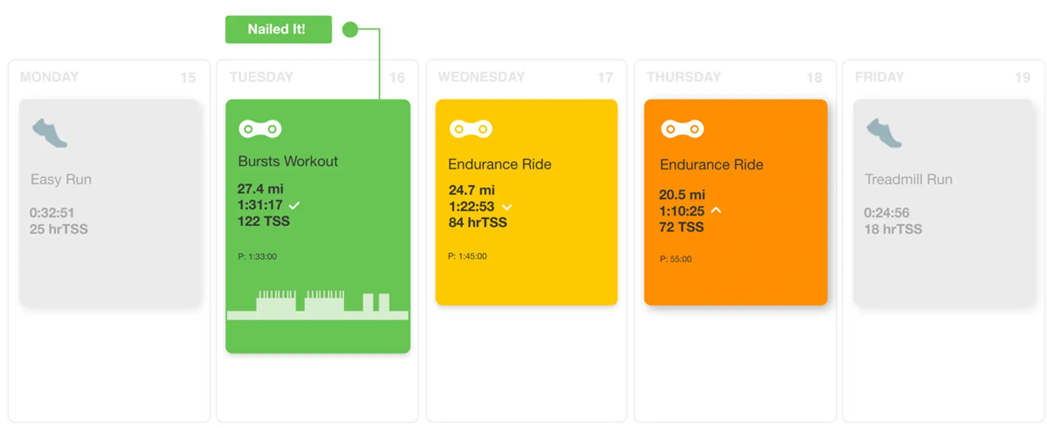Click planned time P: 1:45:00

coord(467,256)
